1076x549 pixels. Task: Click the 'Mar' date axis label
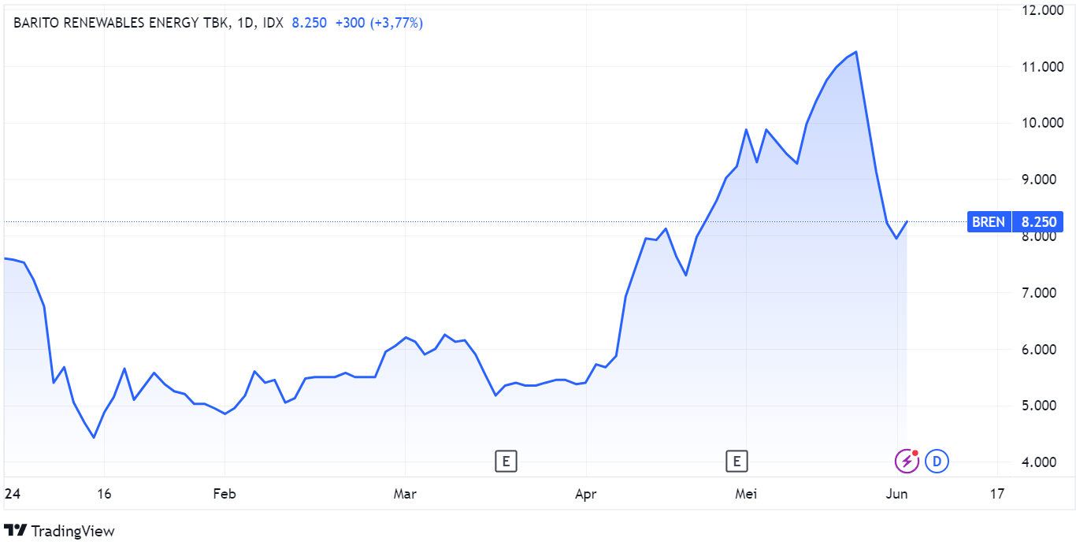pos(404,495)
